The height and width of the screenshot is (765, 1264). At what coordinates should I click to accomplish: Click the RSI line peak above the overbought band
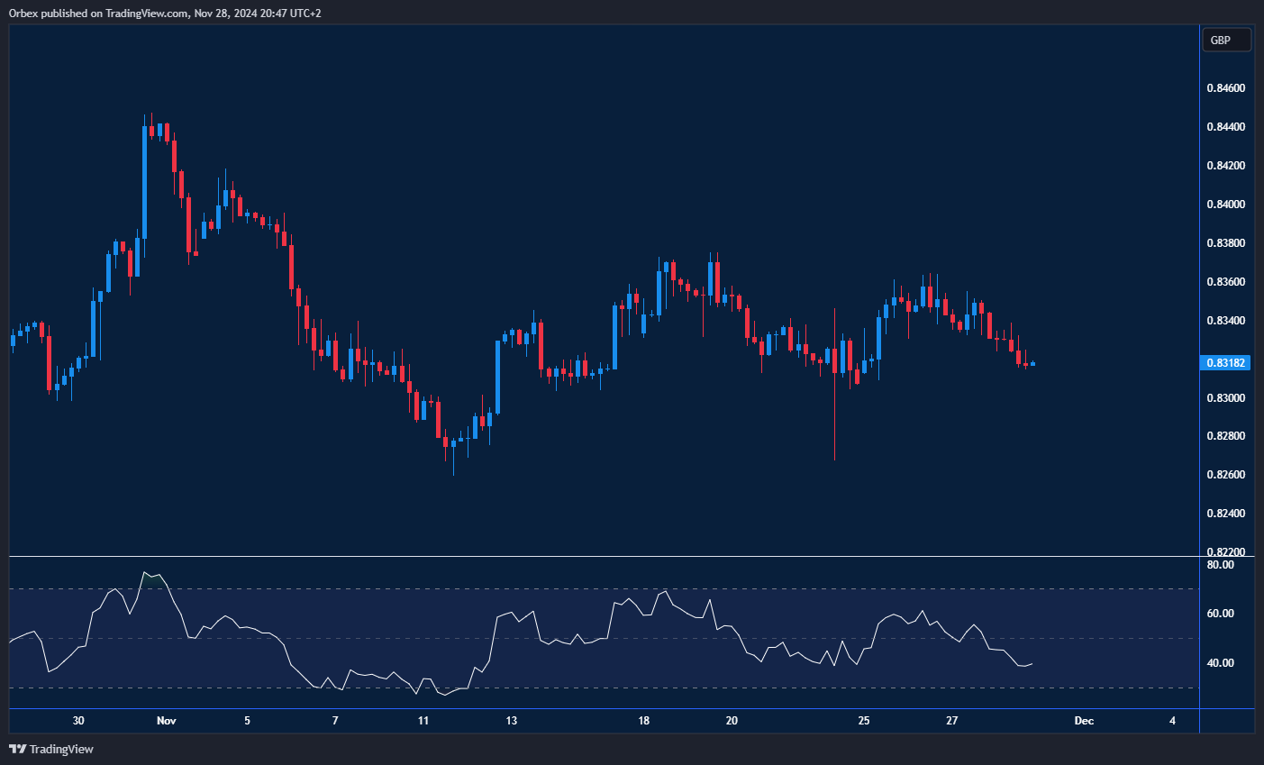pos(145,572)
